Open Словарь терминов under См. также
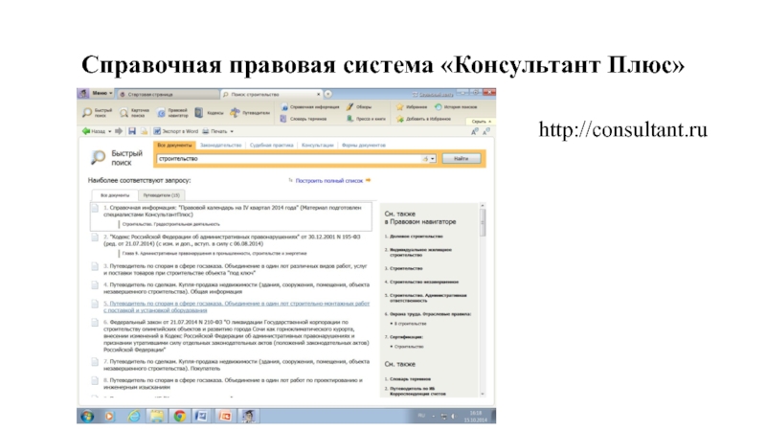This screenshot has width=766, height=431. [410, 378]
